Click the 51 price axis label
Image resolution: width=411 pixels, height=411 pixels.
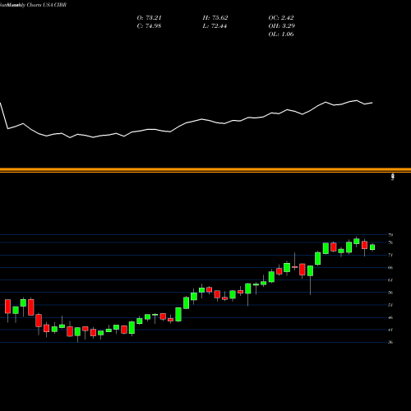390,305
